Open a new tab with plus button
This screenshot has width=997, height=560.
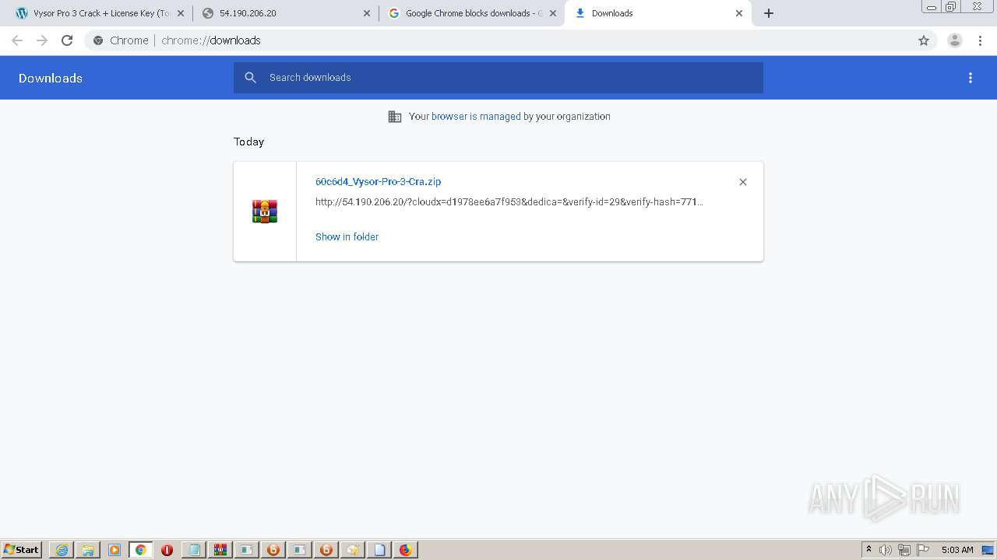[769, 13]
